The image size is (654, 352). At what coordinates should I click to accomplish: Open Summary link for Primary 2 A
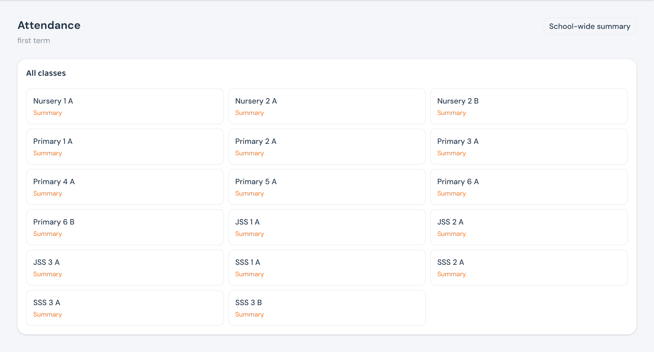(x=250, y=153)
